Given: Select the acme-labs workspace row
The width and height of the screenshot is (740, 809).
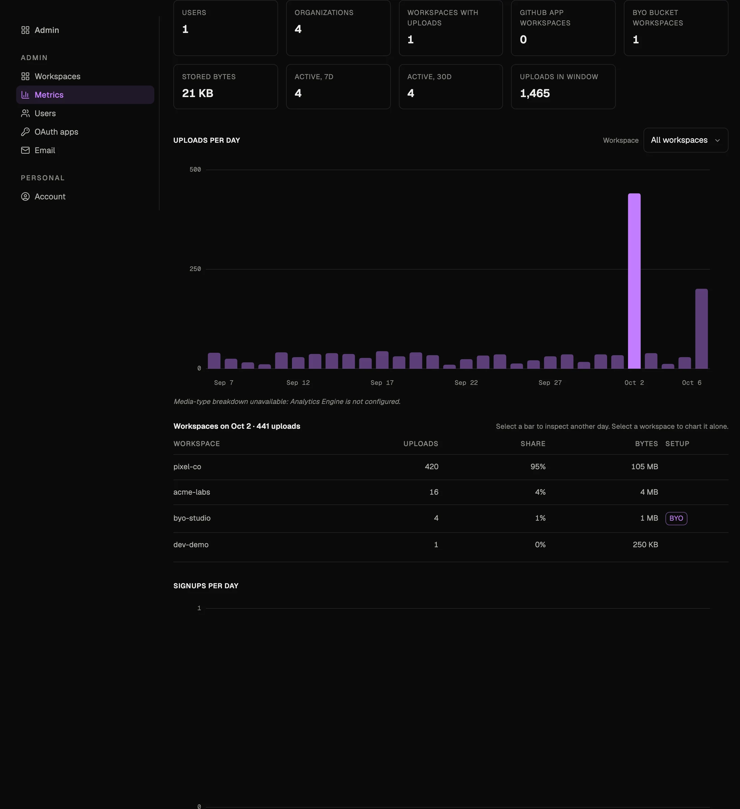Looking at the screenshot, I should (451, 492).
